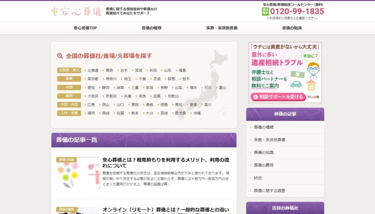Select the 北海道・東北 region label
The width and height of the screenshot is (375, 214).
pyautogui.click(x=69, y=70)
